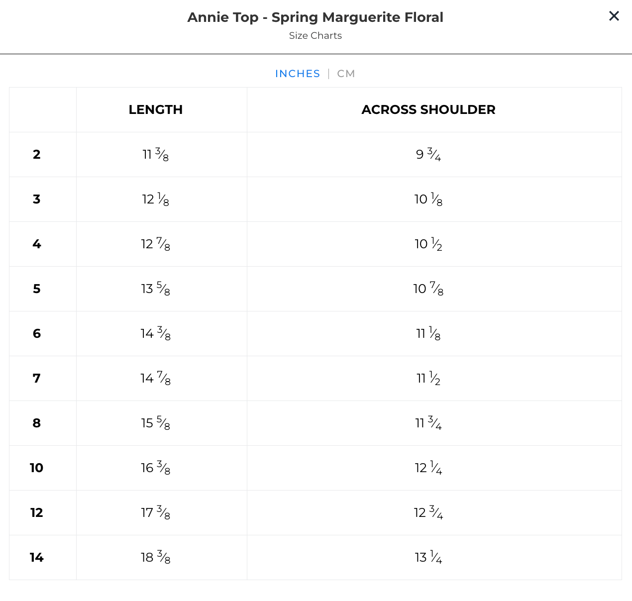Click the length value for size 6
The height and width of the screenshot is (601, 632).
click(156, 334)
